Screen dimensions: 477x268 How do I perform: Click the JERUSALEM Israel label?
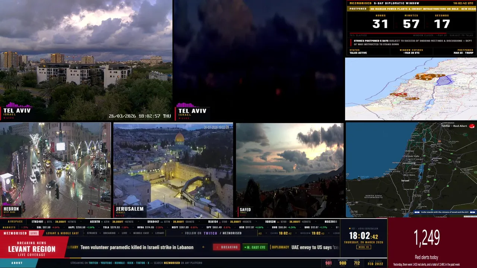click(129, 211)
